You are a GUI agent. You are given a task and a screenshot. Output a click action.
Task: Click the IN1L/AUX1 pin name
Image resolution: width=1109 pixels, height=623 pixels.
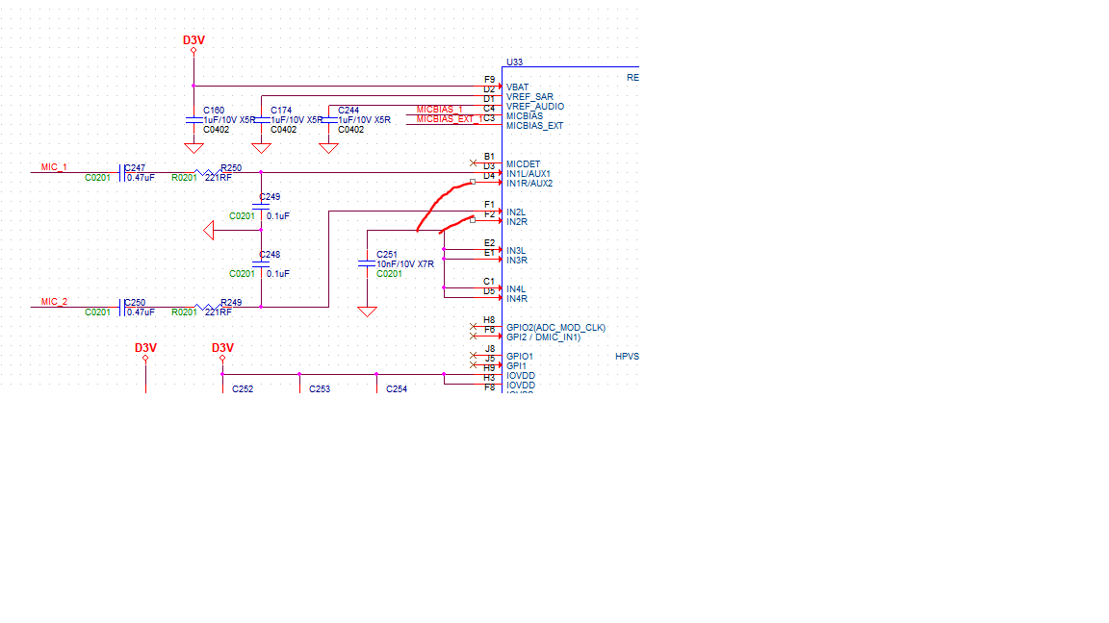(x=528, y=174)
